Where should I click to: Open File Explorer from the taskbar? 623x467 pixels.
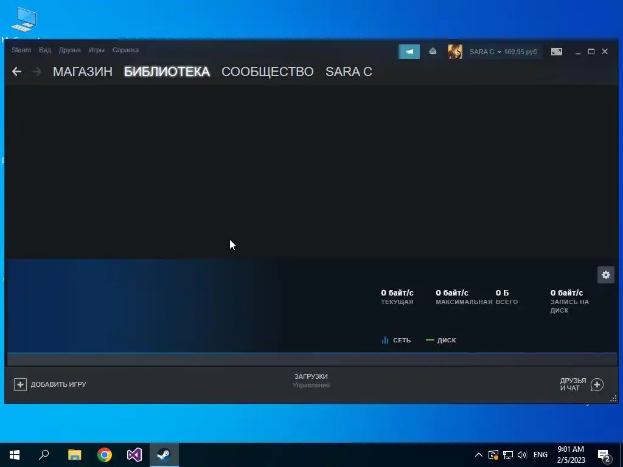click(x=74, y=455)
